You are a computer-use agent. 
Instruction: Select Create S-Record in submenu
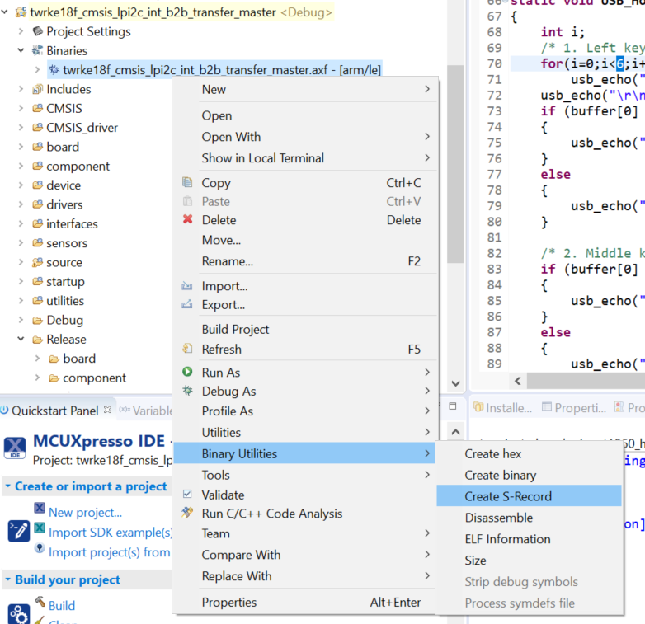point(529,496)
